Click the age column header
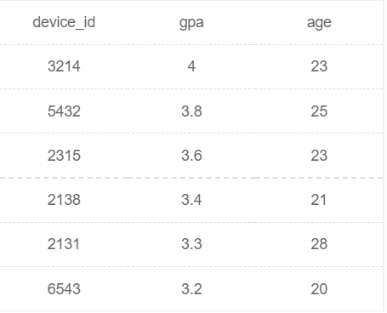387x313 pixels. tap(319, 23)
